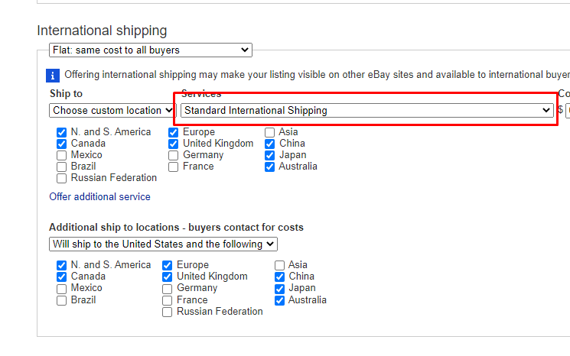This screenshot has width=570, height=356.
Task: Enable Germany in the Ship to list
Action: point(174,155)
